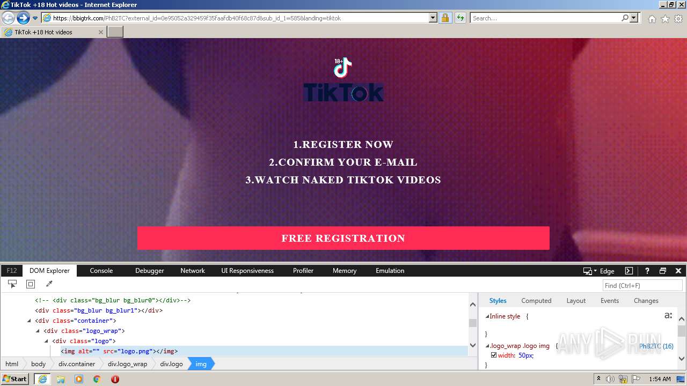Toggle the display DOM element highlight boxes icon

pos(31,284)
